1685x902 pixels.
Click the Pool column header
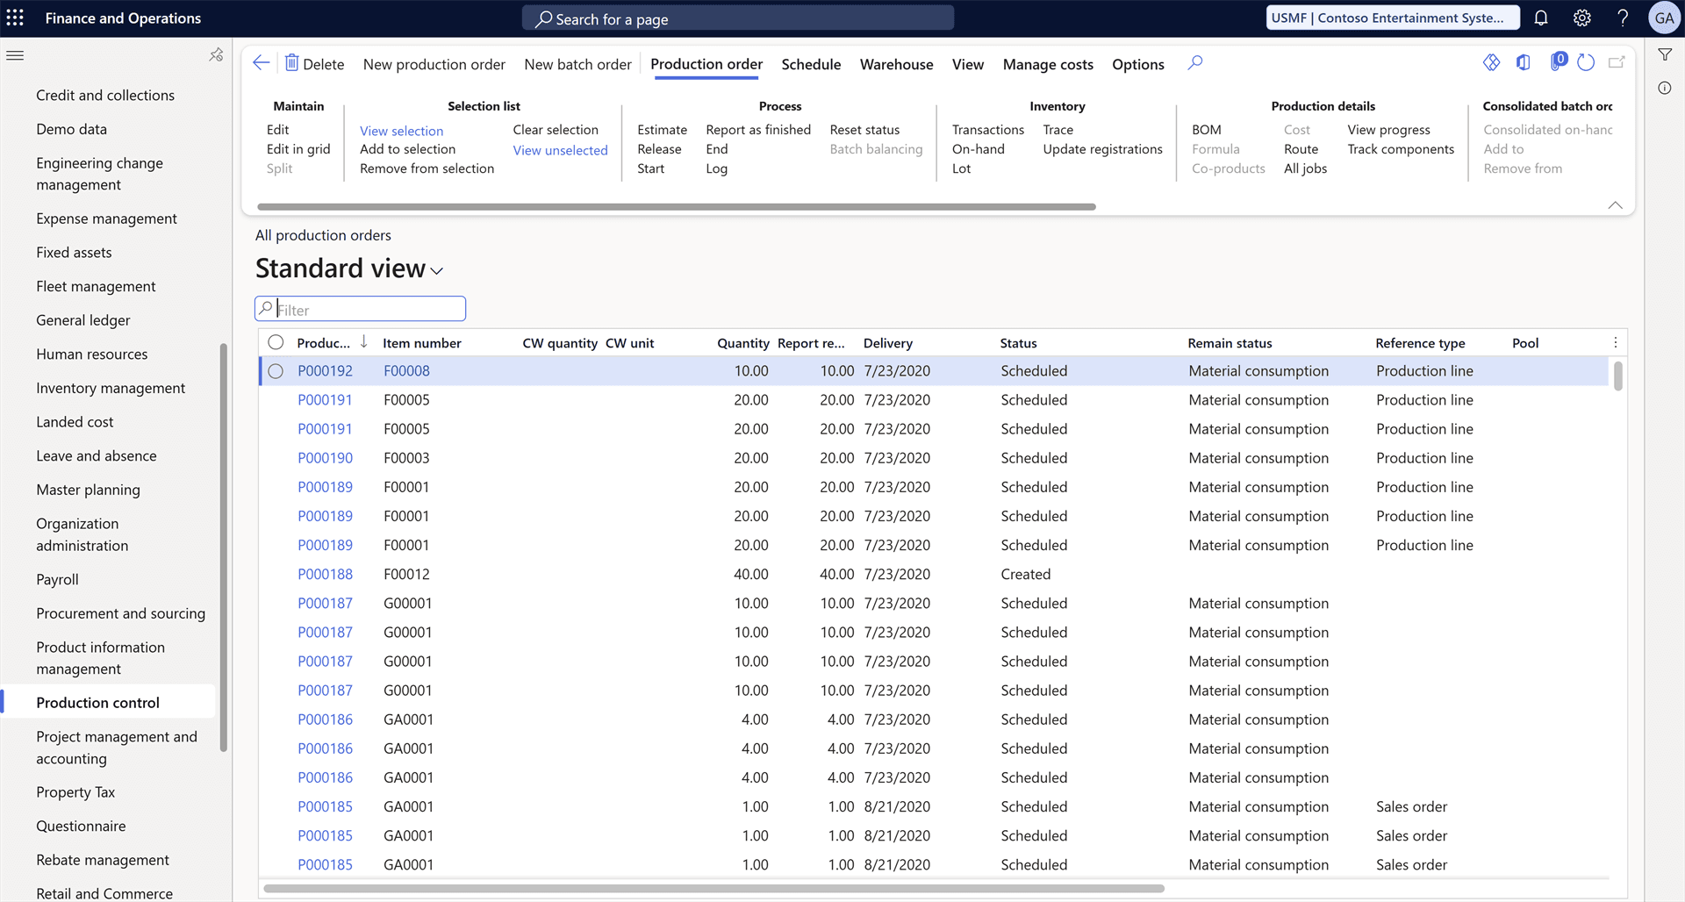pos(1525,343)
